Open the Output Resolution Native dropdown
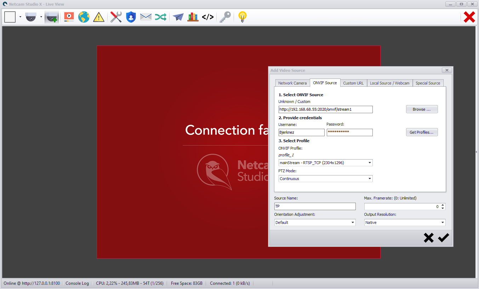This screenshot has width=479, height=289. [405, 222]
